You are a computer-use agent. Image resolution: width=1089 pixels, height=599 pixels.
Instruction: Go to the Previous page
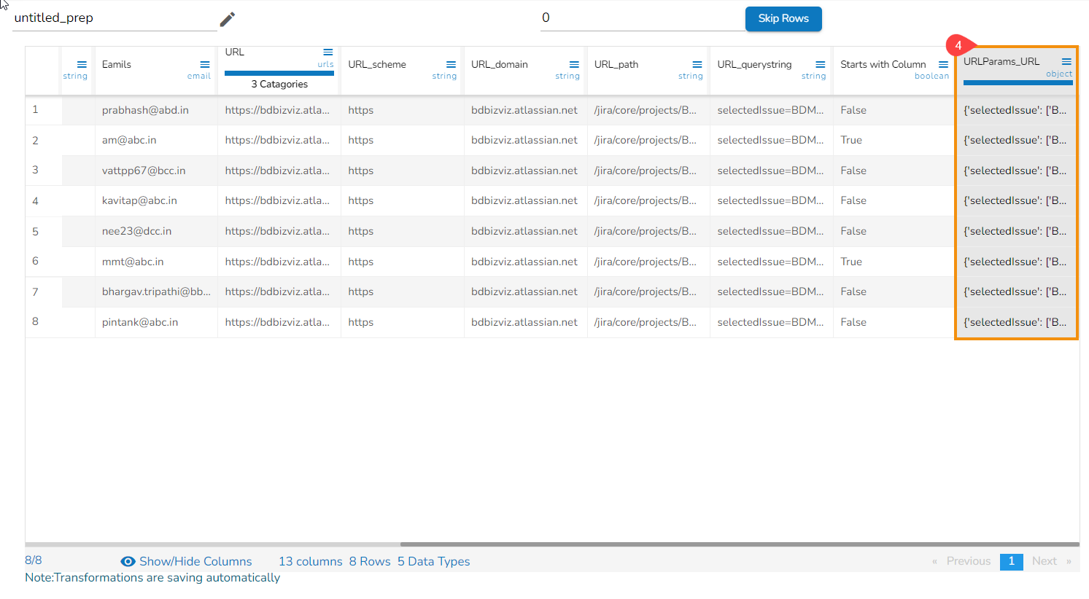pyautogui.click(x=968, y=561)
